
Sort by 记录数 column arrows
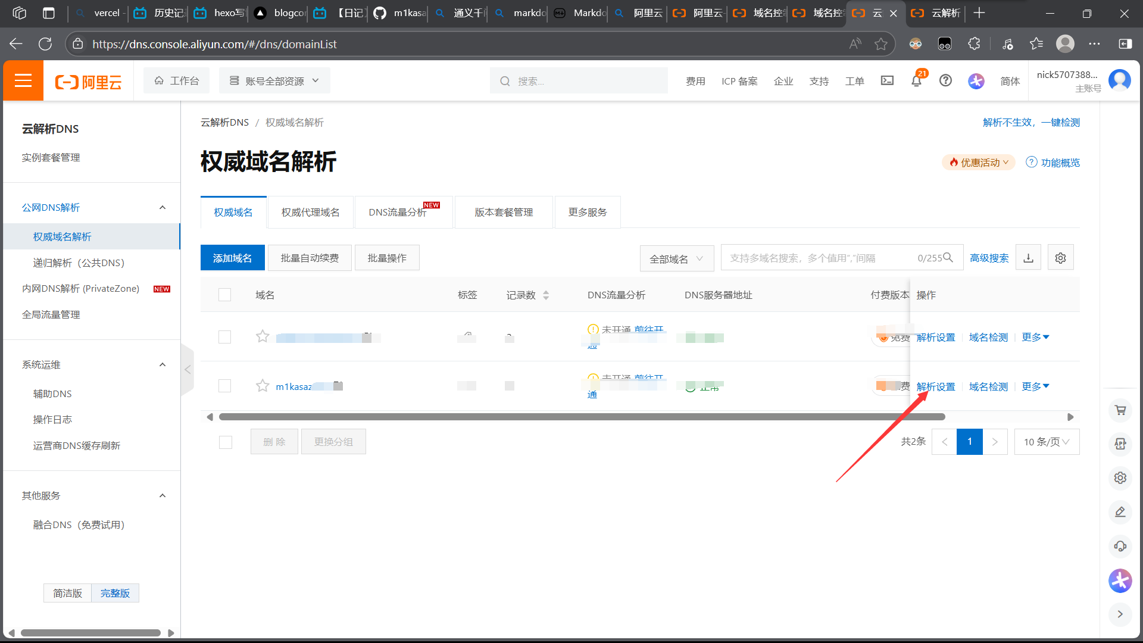click(546, 295)
